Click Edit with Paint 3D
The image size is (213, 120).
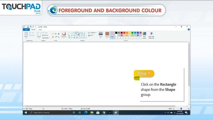pos(151,35)
